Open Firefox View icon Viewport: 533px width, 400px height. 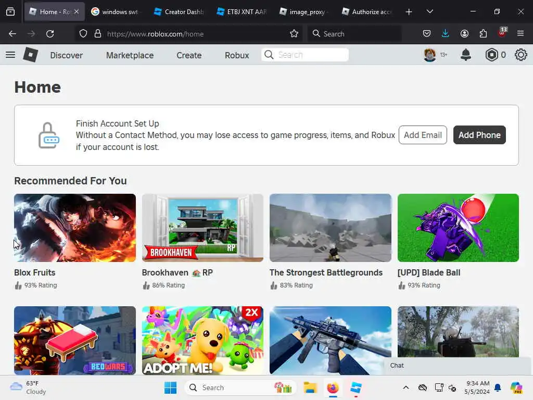pyautogui.click(x=10, y=11)
